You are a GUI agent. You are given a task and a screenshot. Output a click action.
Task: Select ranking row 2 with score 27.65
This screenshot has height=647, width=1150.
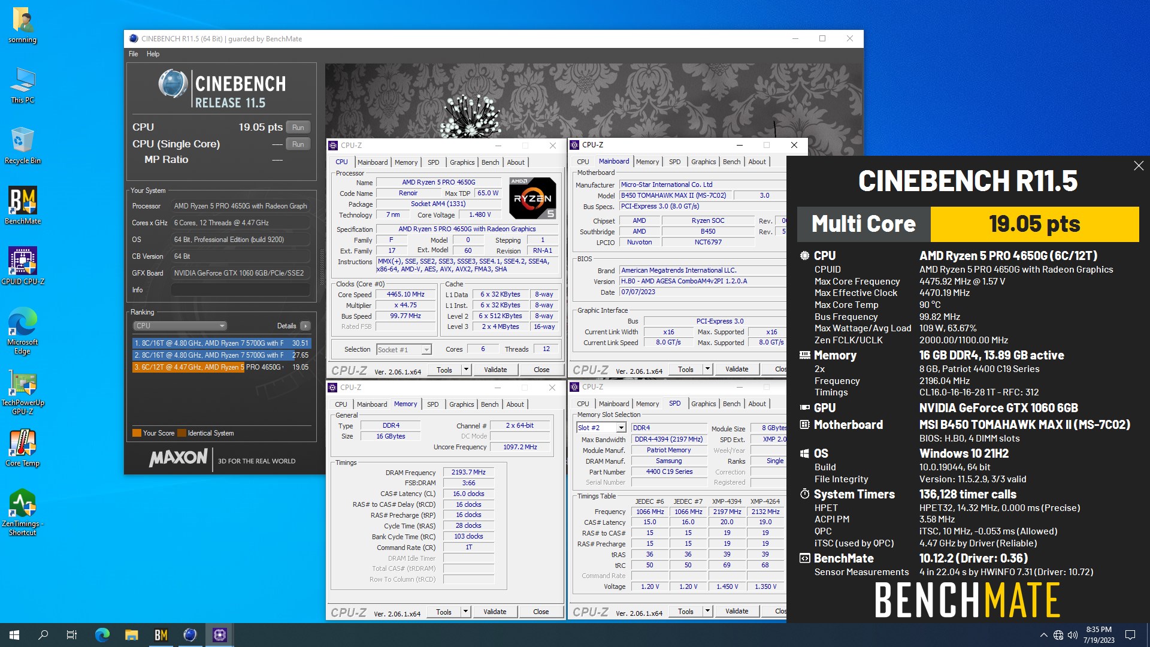click(x=221, y=355)
